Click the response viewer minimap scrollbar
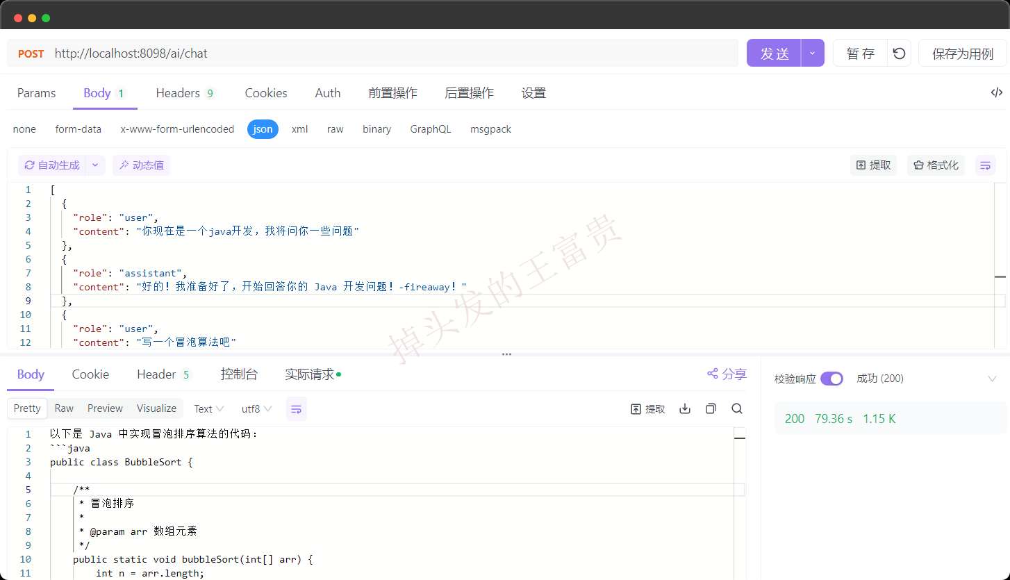The height and width of the screenshot is (580, 1010). 740,504
